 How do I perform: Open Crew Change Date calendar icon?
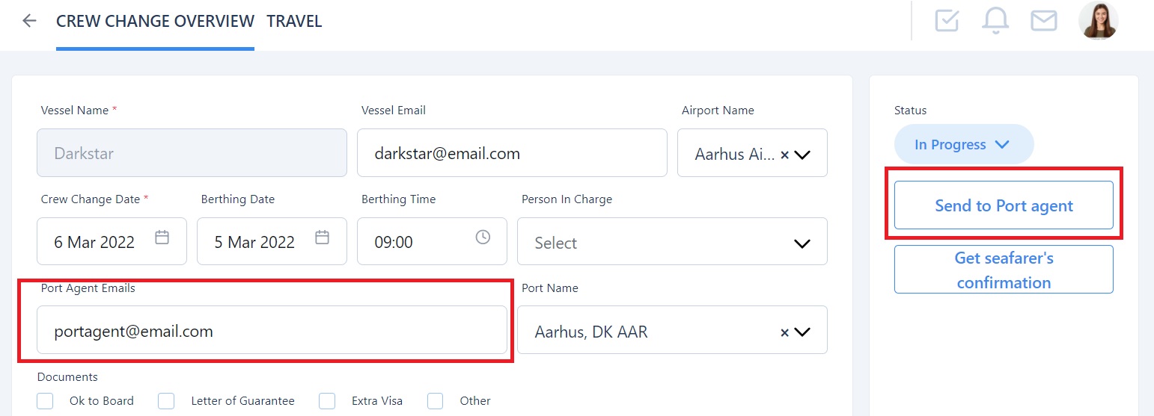click(162, 238)
